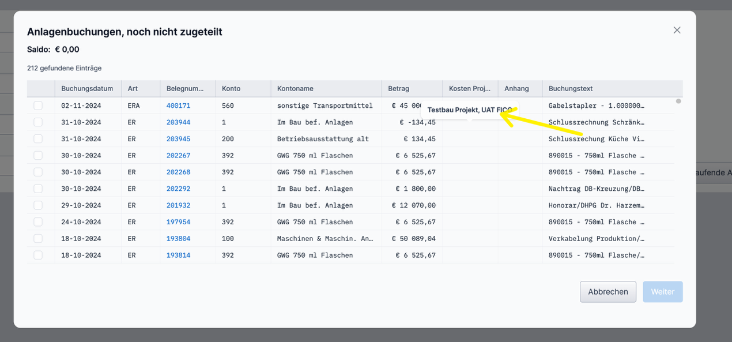This screenshot has width=732, height=342.
Task: Click the Konto column header
Action: click(231, 89)
